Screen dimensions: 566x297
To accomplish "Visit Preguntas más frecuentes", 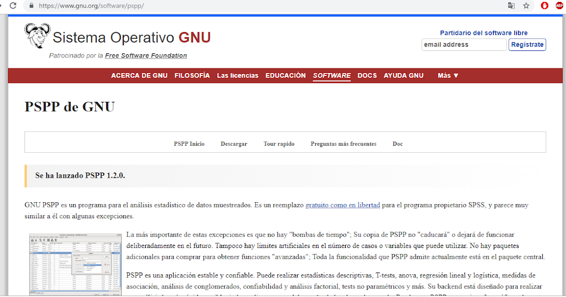I will 343,144.
